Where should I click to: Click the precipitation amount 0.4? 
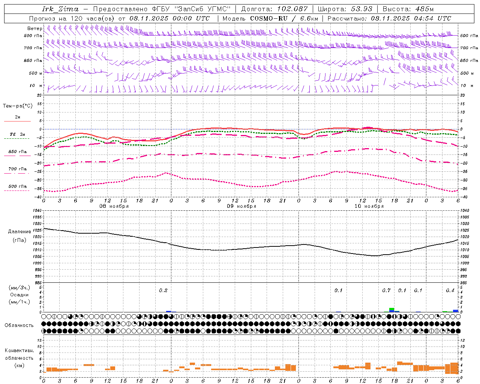450,291
